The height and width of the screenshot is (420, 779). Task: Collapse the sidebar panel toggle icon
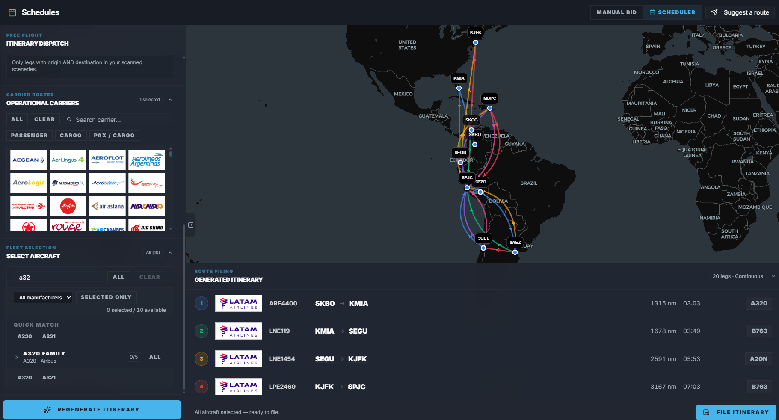191,225
